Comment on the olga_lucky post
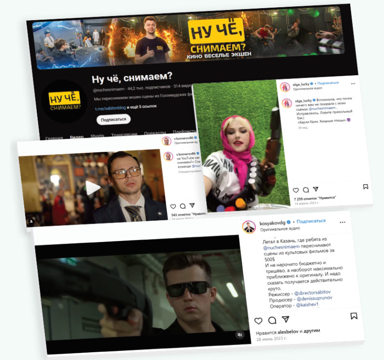This screenshot has width=384, height=360. 306,190
